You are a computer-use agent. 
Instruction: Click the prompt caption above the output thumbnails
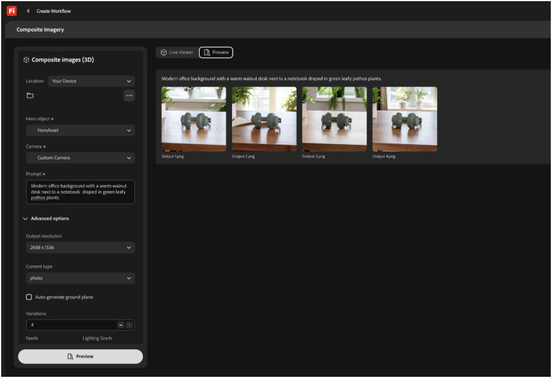(x=272, y=79)
